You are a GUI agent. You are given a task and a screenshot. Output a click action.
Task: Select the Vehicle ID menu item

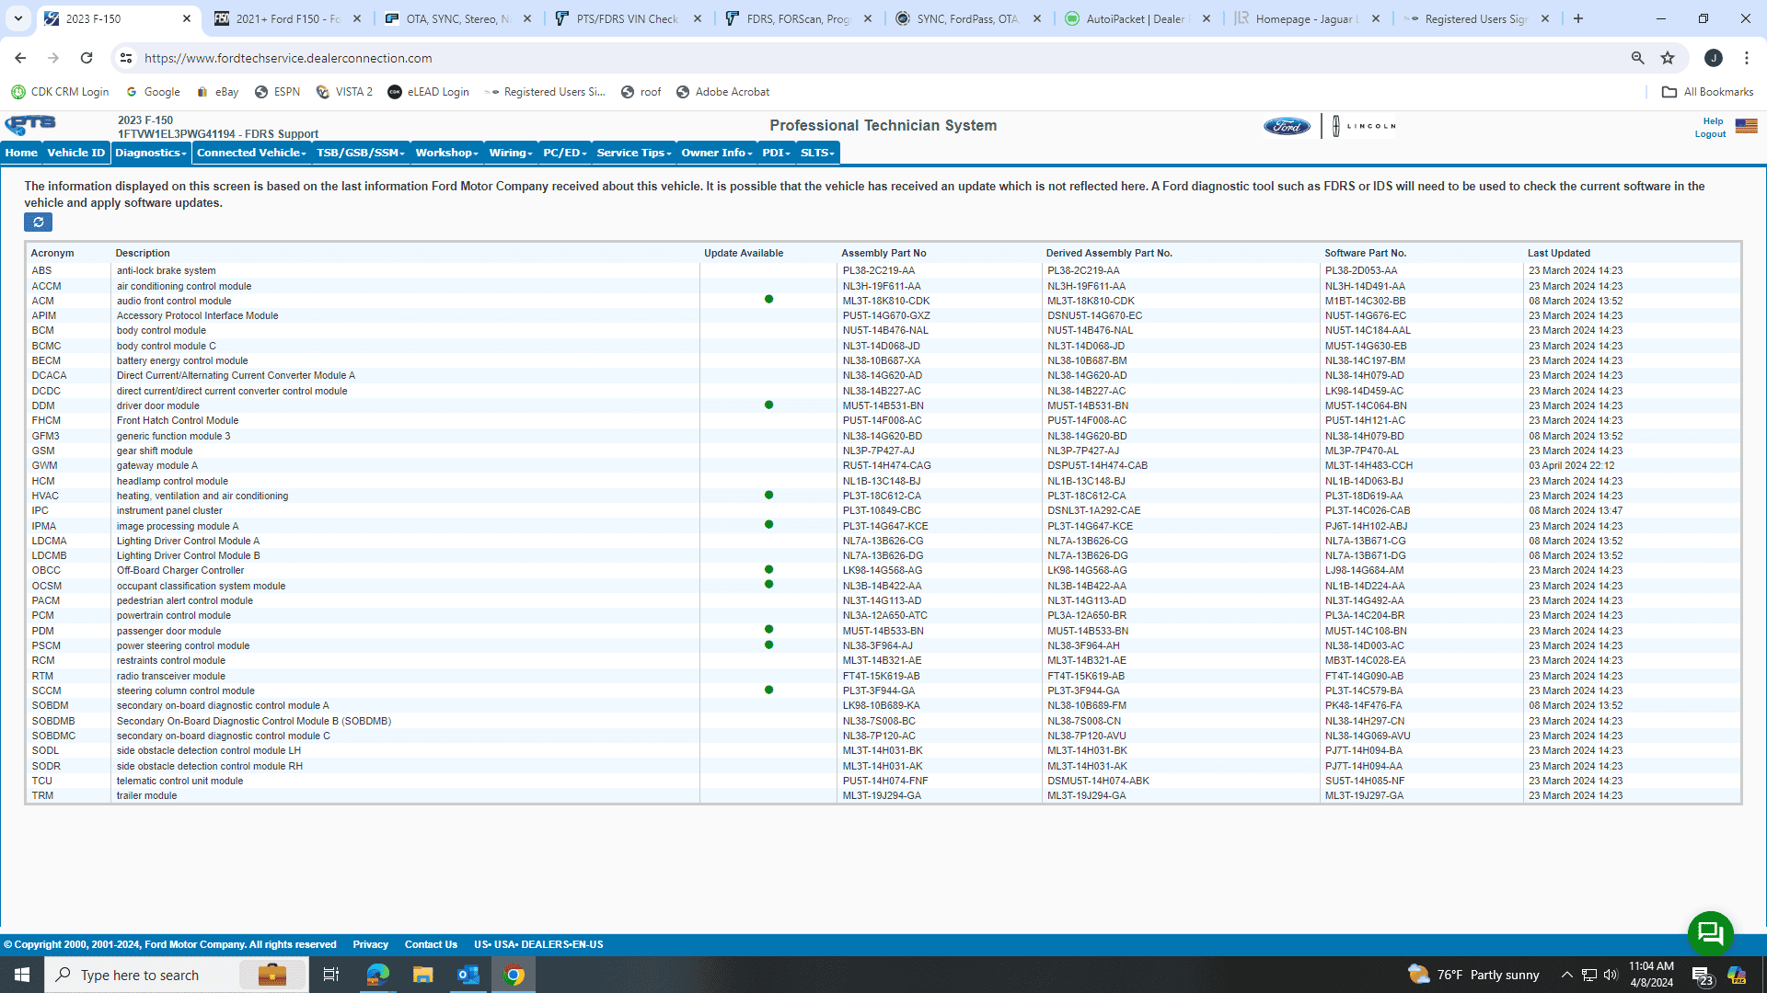(x=75, y=153)
